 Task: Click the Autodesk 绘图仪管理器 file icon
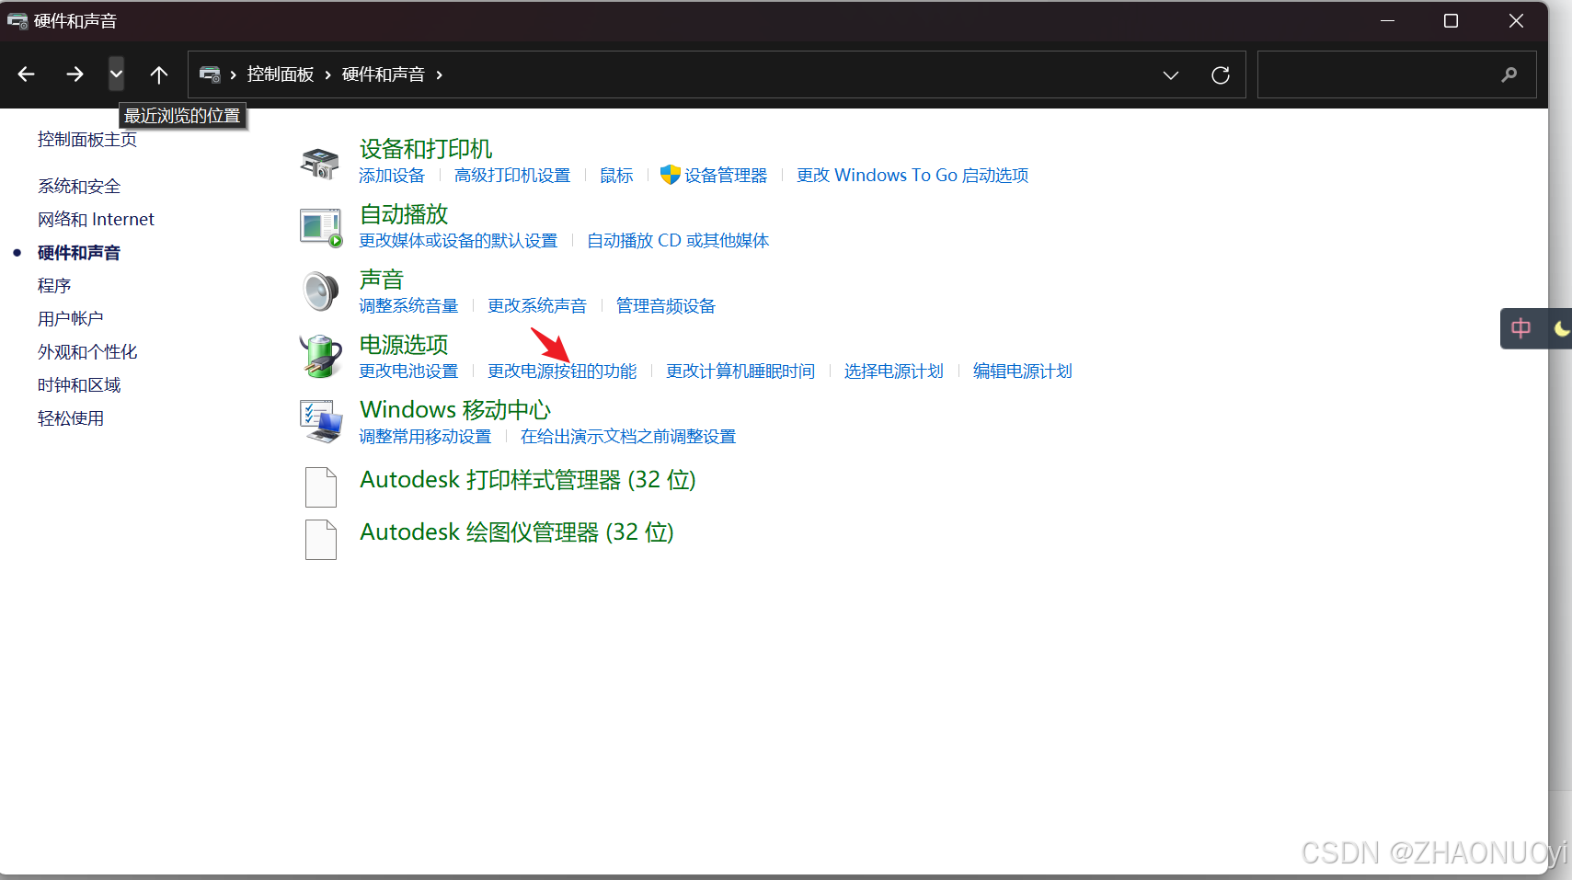click(x=321, y=539)
